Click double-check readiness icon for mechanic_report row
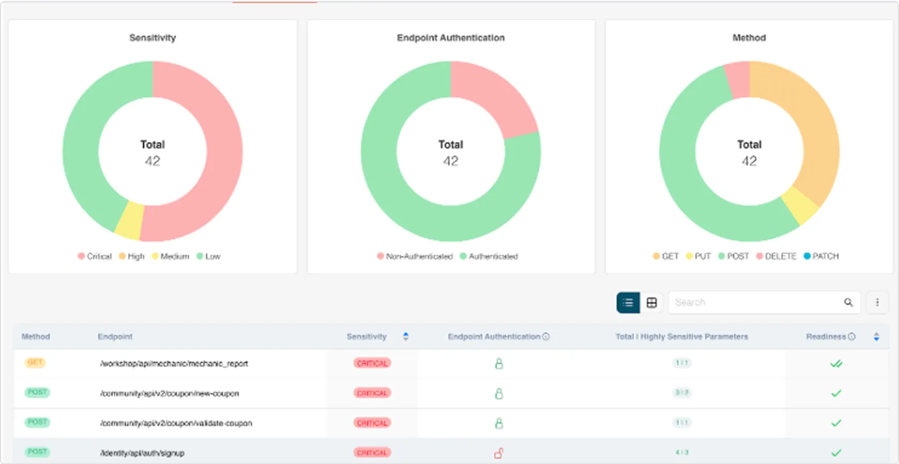 pos(836,364)
